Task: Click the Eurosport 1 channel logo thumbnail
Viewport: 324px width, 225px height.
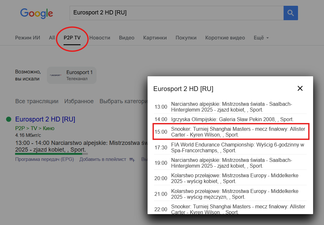Action: click(x=55, y=75)
